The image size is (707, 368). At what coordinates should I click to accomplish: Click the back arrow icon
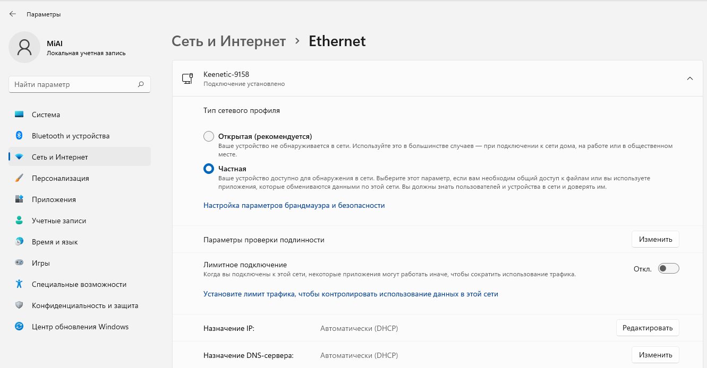(13, 14)
